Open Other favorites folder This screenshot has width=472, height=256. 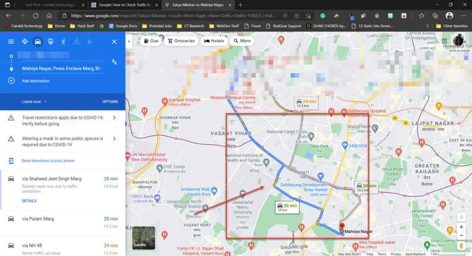(x=452, y=26)
